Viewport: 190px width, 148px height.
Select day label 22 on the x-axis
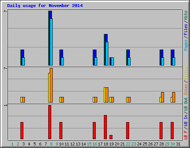[x=128, y=144]
